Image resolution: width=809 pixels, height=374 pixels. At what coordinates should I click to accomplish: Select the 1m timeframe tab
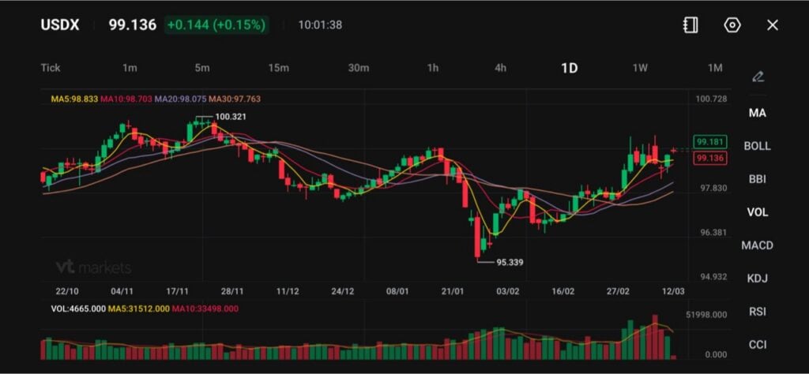[x=130, y=68]
